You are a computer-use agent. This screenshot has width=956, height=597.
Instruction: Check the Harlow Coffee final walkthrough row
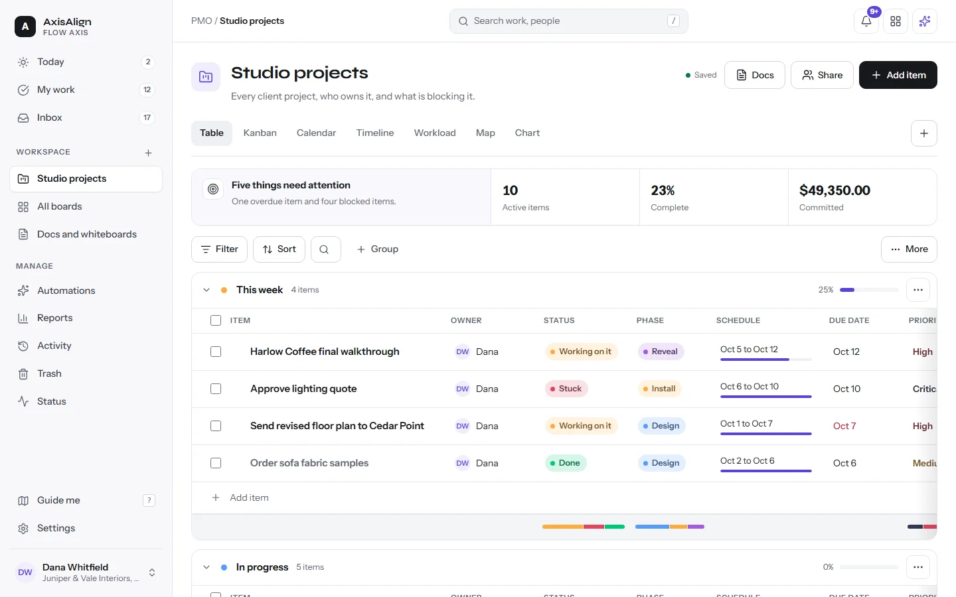[x=216, y=352]
